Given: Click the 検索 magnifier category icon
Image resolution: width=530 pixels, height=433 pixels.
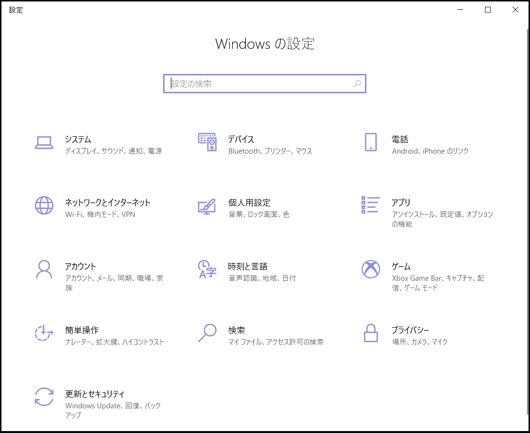Looking at the screenshot, I should click(x=207, y=333).
